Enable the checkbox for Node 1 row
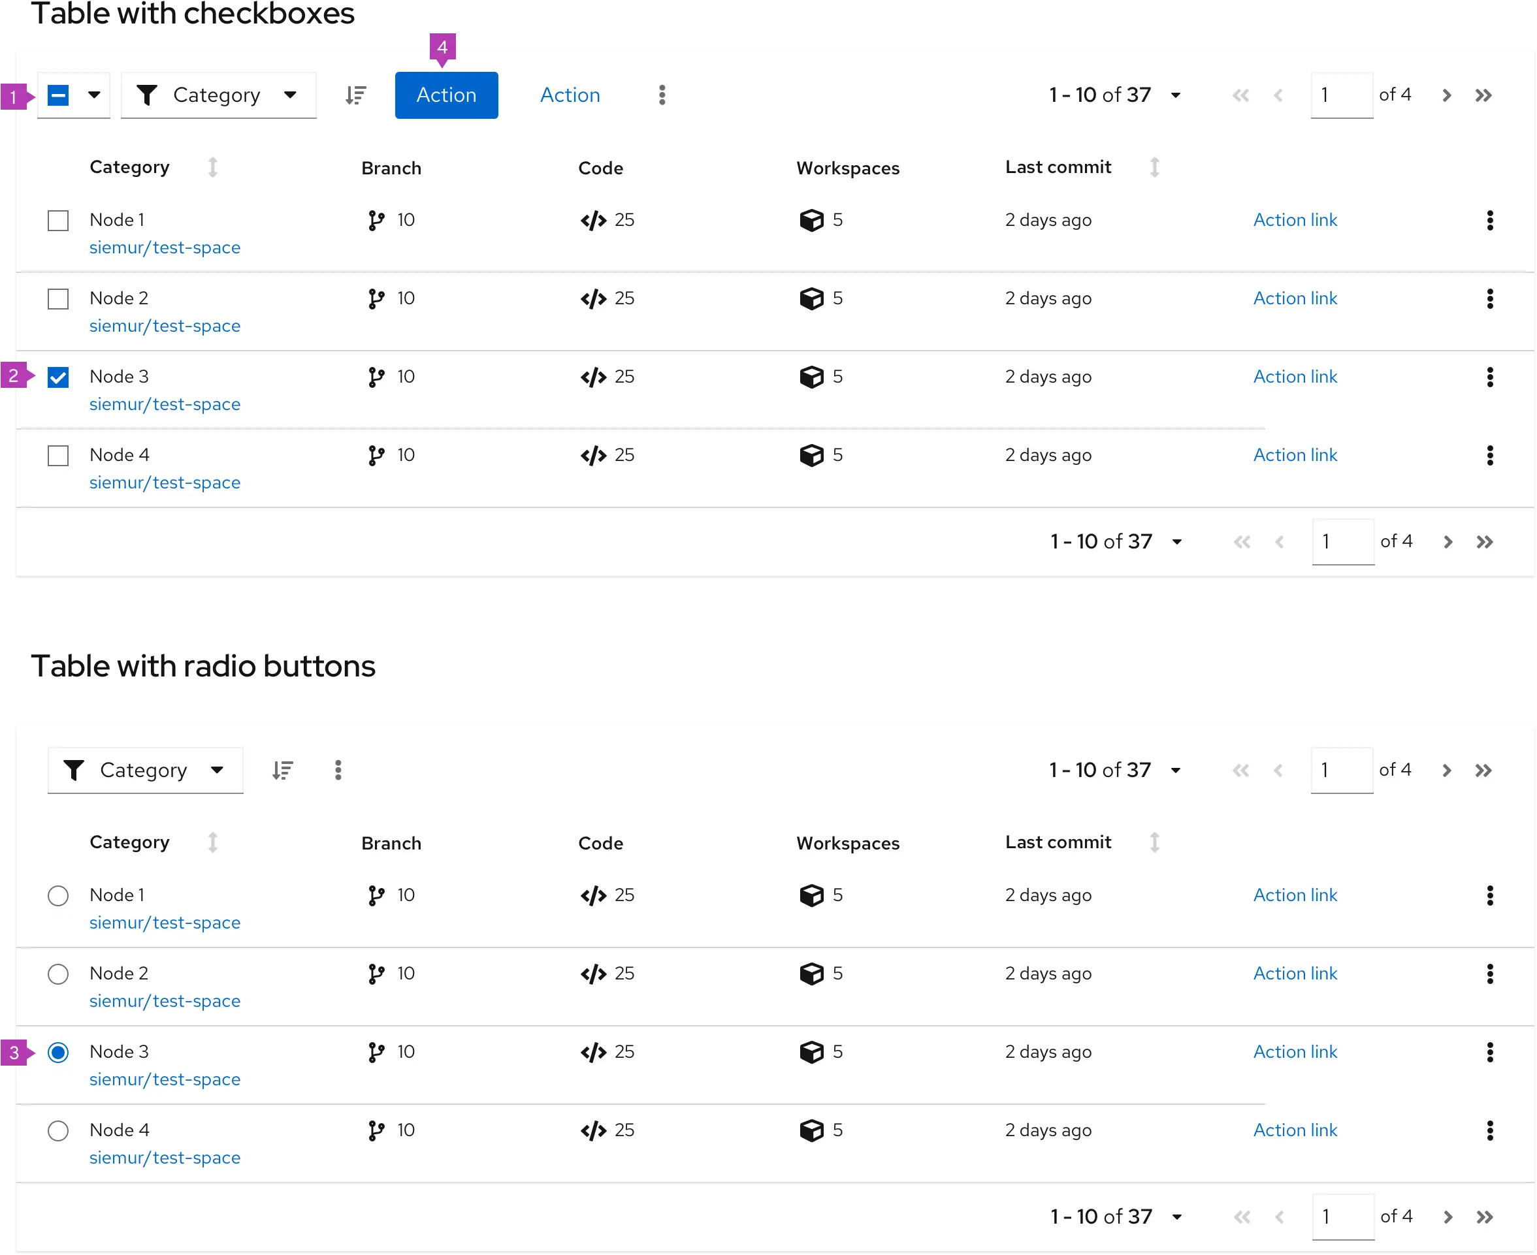 (x=57, y=219)
